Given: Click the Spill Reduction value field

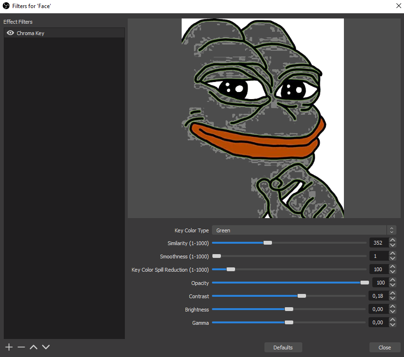Looking at the screenshot, I should click(379, 269).
